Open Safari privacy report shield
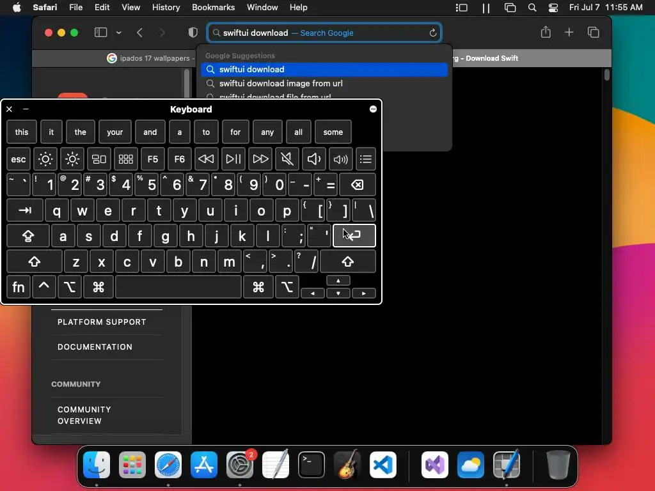Screen dimensions: 655x491 [193, 33]
